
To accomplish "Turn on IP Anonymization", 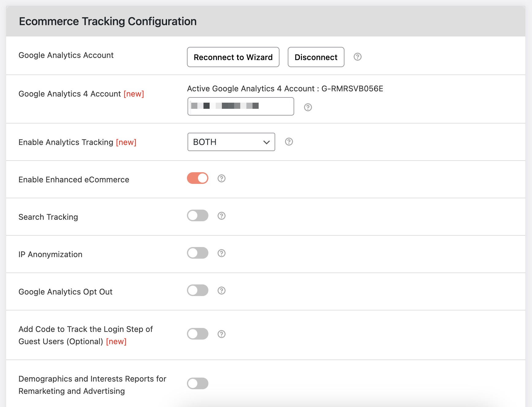I will 197,253.
